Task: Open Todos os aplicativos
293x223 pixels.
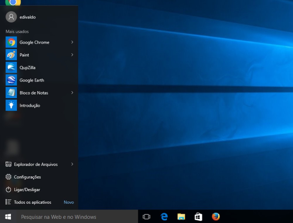Action: pos(33,202)
